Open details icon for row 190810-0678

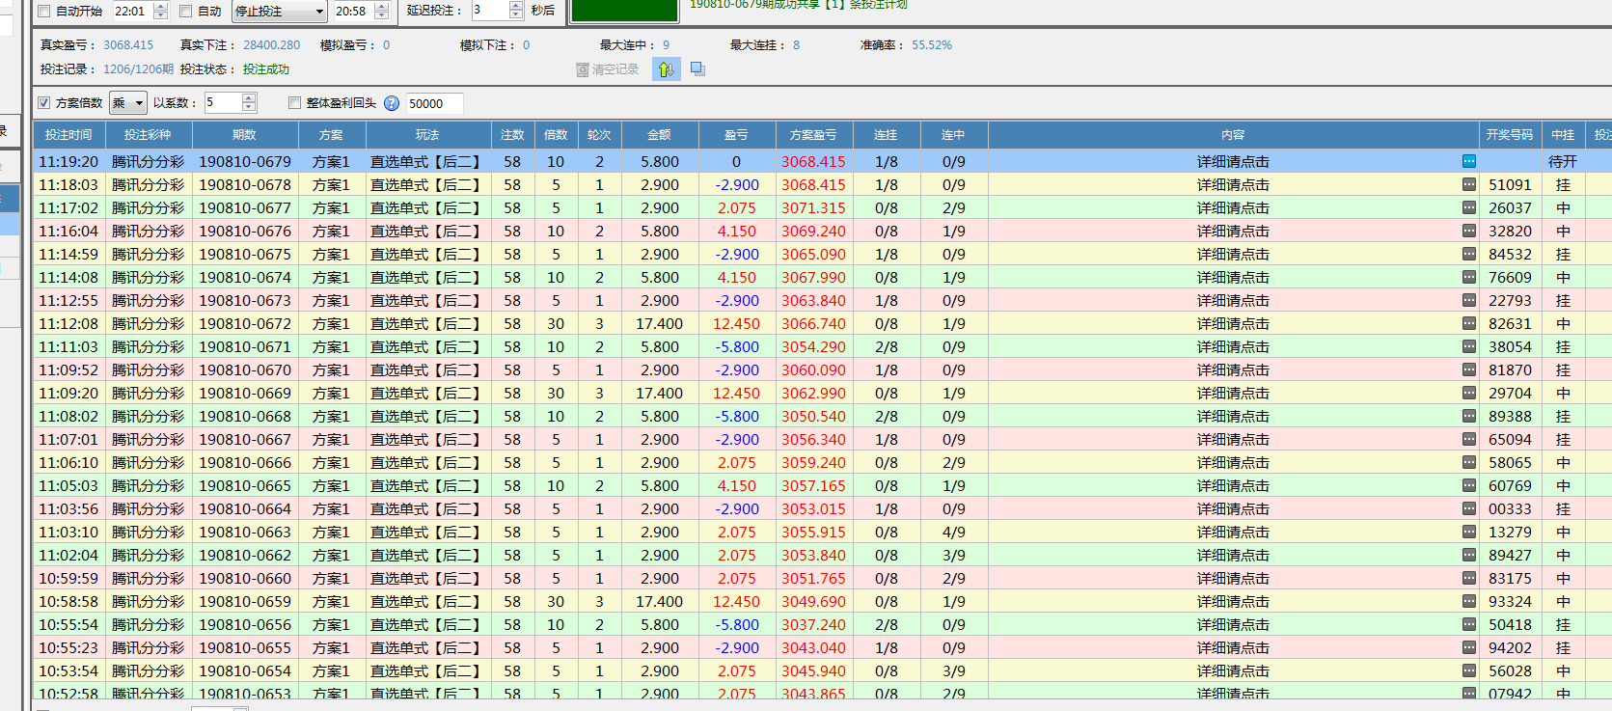(x=1468, y=184)
